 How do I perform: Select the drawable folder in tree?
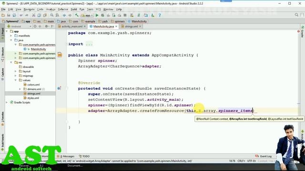pos(28,66)
